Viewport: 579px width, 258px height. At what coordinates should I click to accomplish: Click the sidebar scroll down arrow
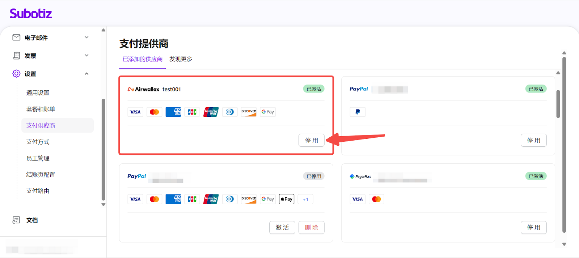103,205
